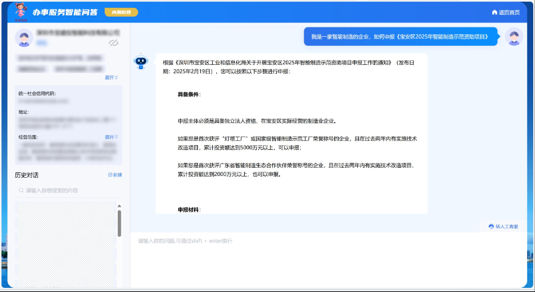Click the 申报材料 heading in the answer
The image size is (535, 292).
pos(189,209)
